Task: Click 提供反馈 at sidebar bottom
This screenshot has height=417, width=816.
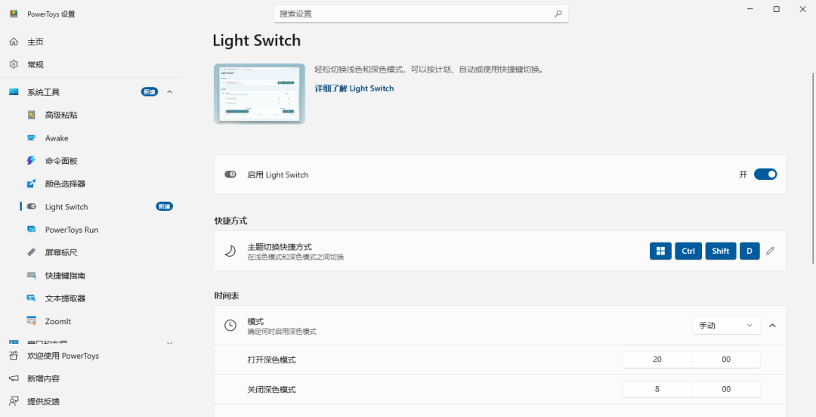Action: click(43, 401)
